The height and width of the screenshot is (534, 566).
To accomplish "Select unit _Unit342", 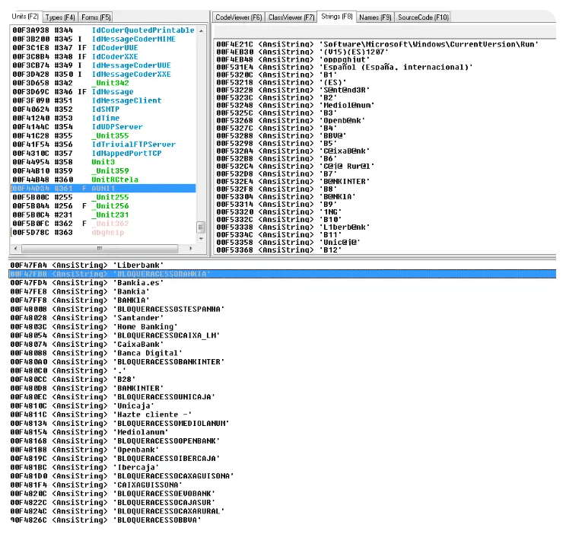I will [110, 83].
